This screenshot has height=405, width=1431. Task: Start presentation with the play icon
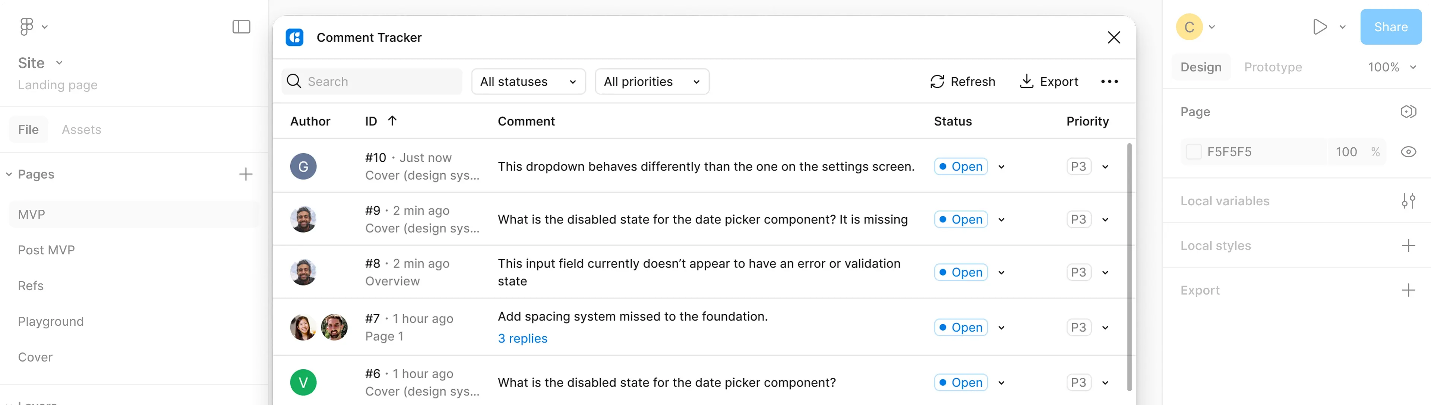pos(1319,27)
